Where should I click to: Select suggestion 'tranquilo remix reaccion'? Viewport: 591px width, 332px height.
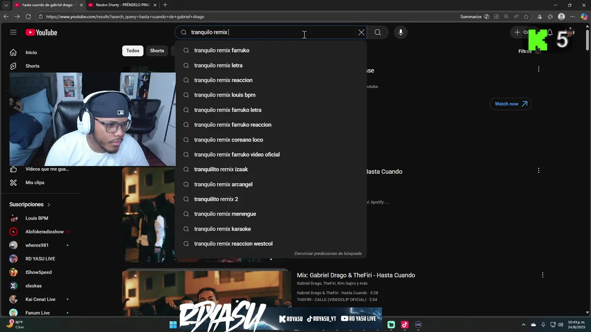click(x=271, y=80)
